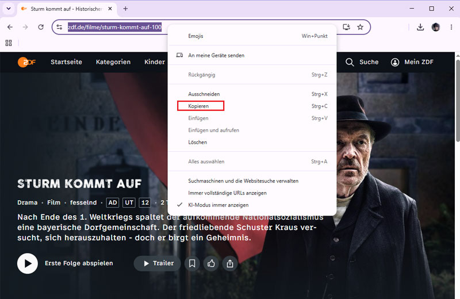The image size is (460, 299).
Task: Reload the page
Action: click(41, 27)
